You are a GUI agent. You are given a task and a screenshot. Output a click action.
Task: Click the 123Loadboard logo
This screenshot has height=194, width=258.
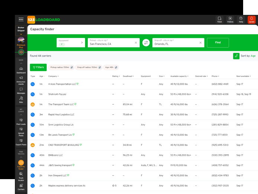point(43,20)
